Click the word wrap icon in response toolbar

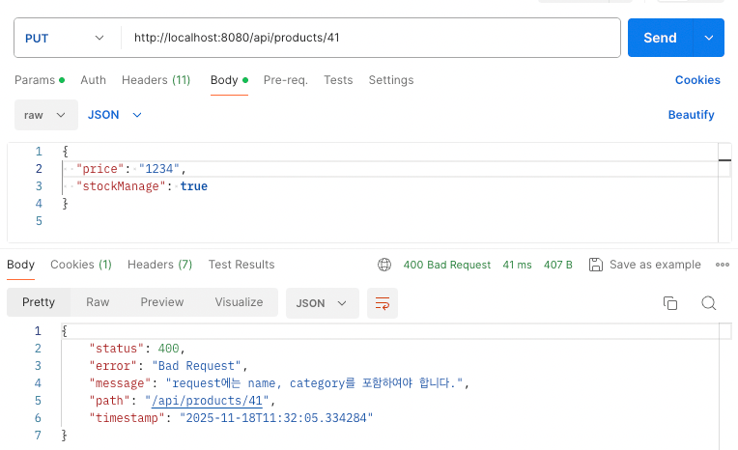coord(383,303)
